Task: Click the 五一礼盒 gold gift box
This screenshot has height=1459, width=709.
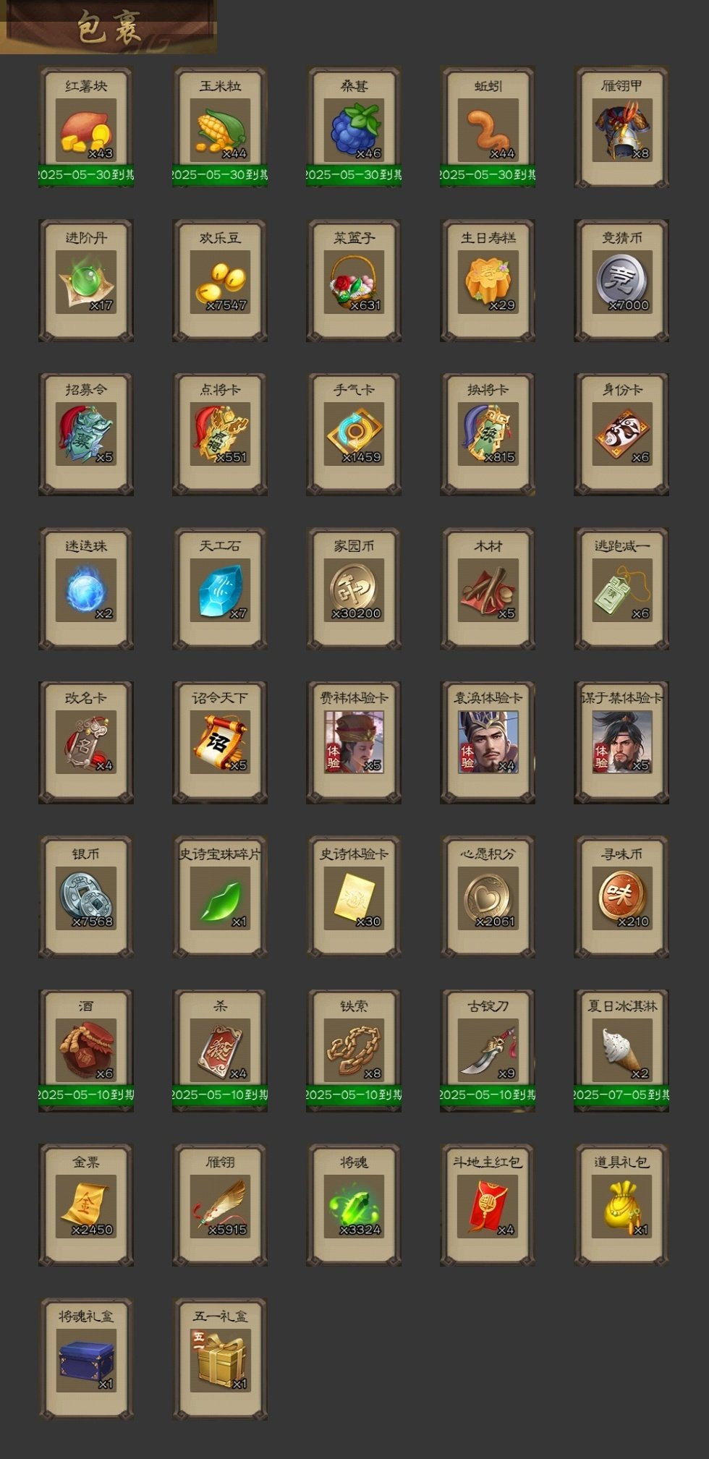Action: 220,1358
